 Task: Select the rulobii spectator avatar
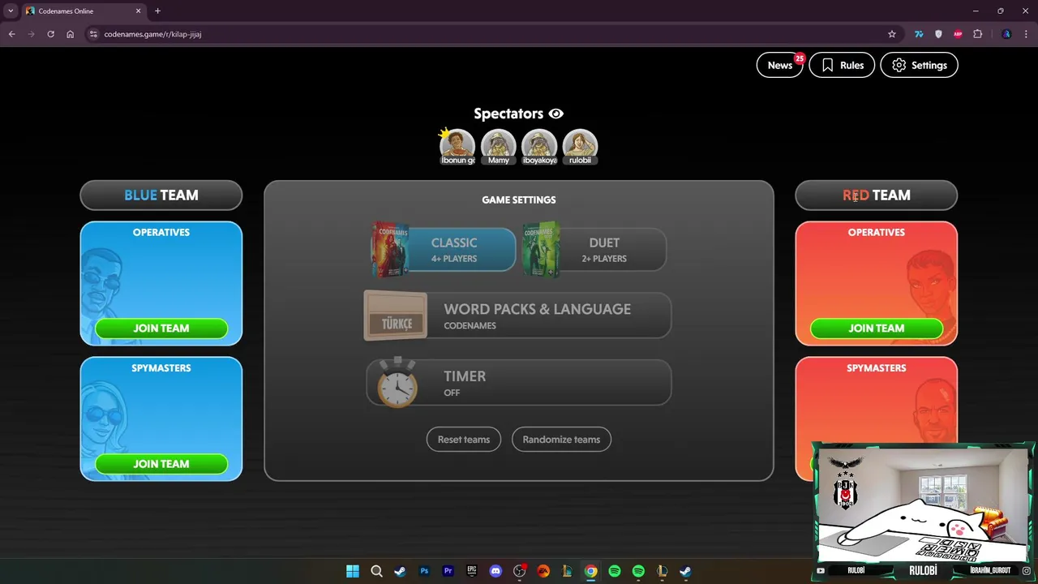pos(580,147)
